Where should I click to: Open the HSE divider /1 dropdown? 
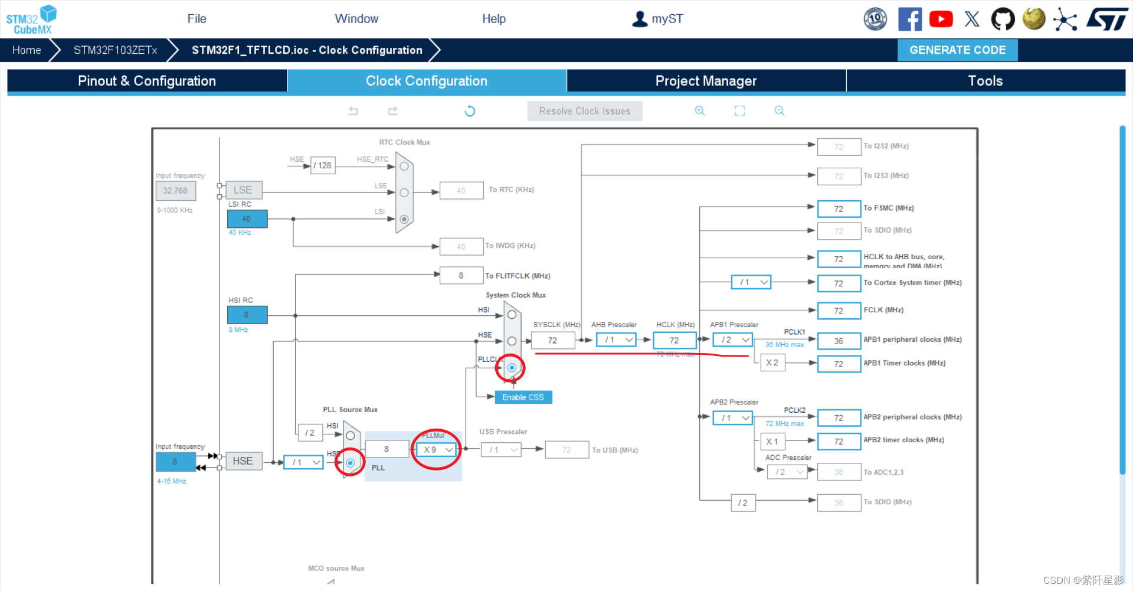[304, 462]
